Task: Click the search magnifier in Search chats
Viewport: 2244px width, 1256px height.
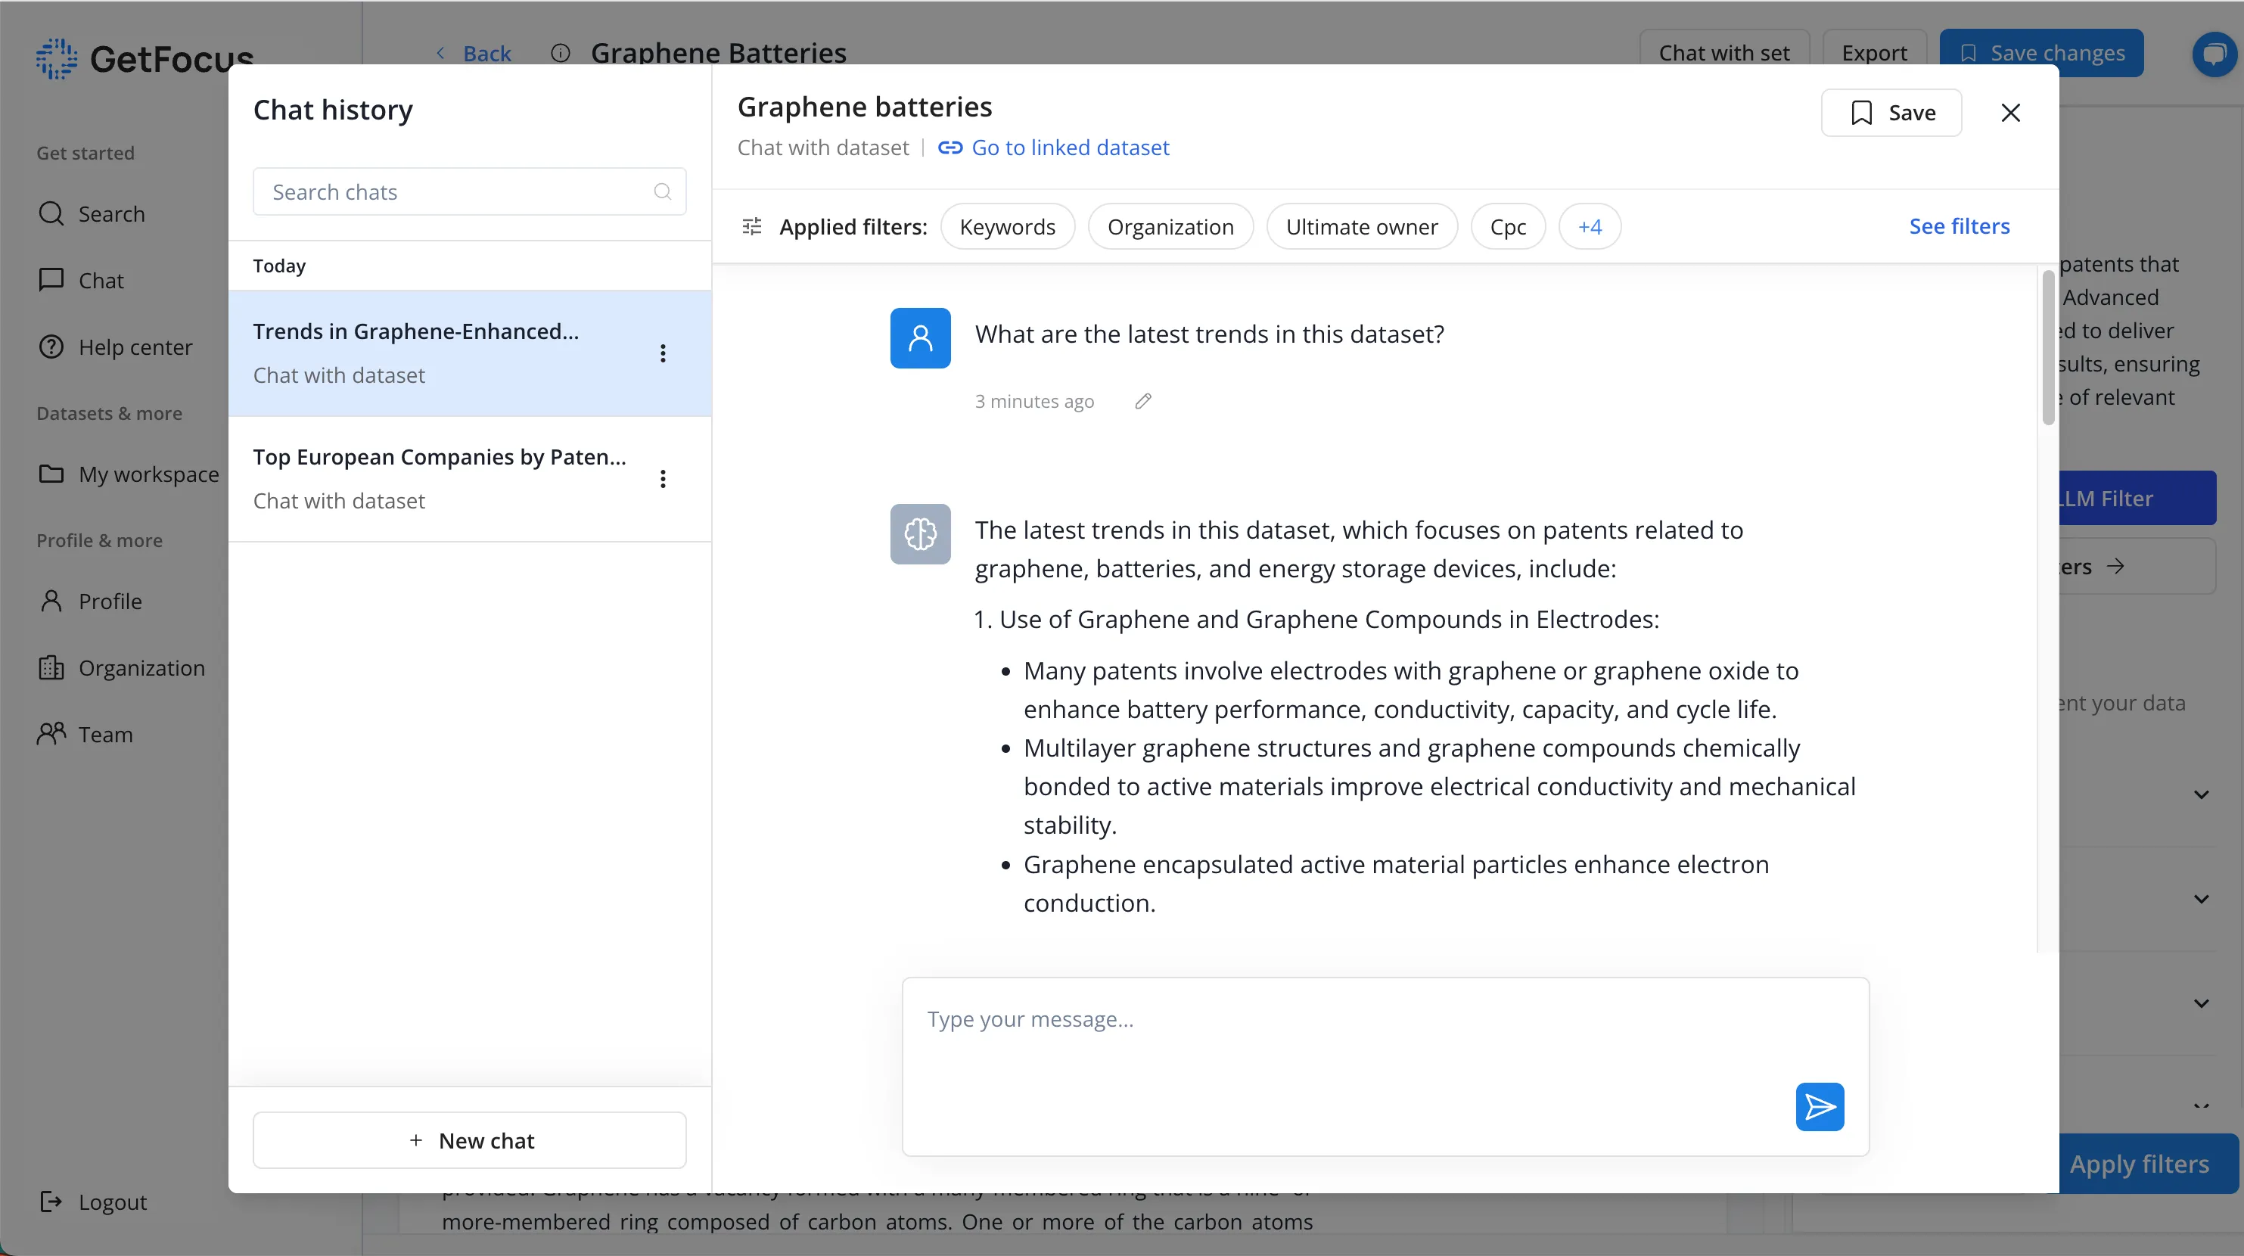Action: click(662, 191)
